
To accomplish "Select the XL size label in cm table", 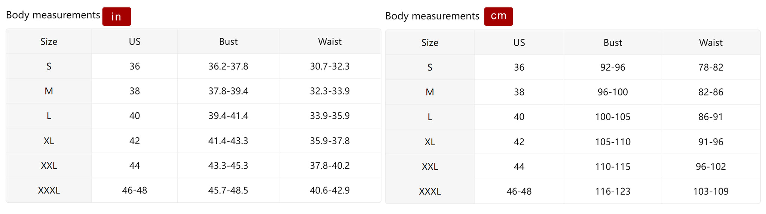I will pyautogui.click(x=430, y=142).
